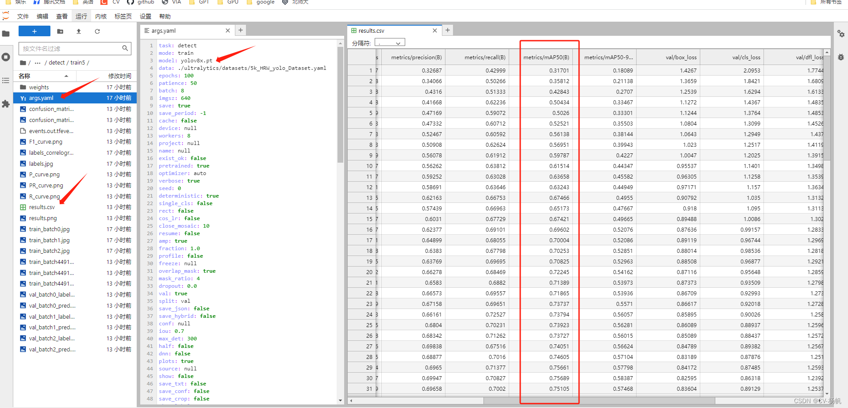848x408 pixels.
Task: Open the running kernels sidebar icon
Action: (x=6, y=57)
